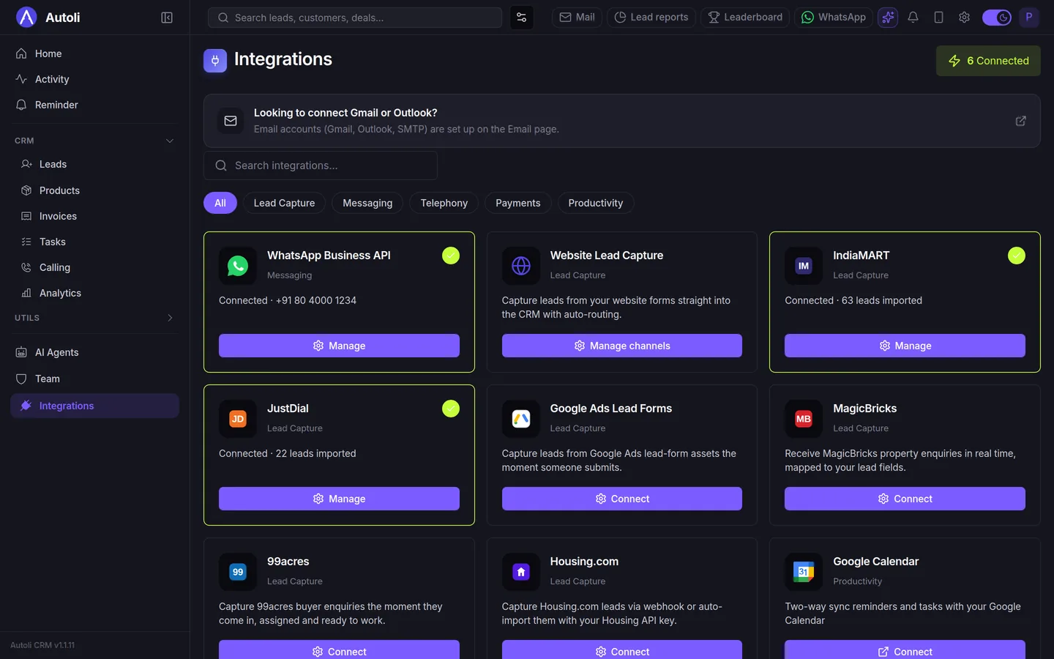Connect Google Ads Lead Forms
The image size is (1054, 659).
click(x=622, y=499)
